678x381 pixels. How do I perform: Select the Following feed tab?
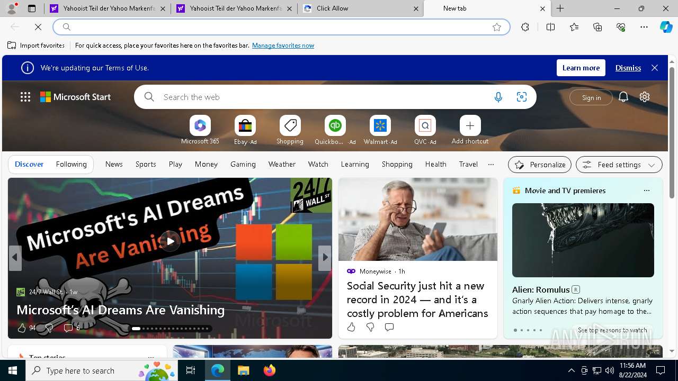(71, 165)
